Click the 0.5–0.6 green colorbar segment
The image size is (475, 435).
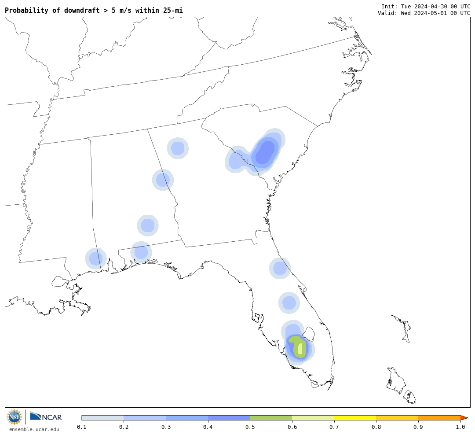[x=271, y=418]
